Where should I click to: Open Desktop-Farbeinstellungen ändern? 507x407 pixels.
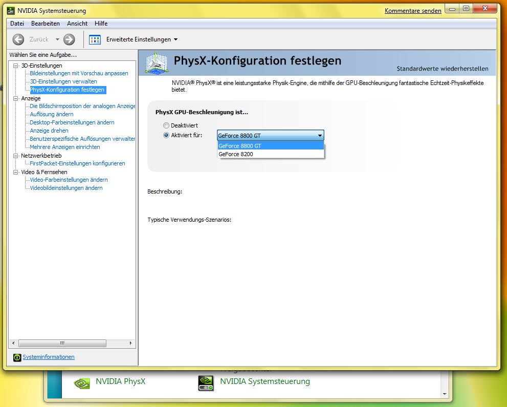pyautogui.click(x=72, y=122)
